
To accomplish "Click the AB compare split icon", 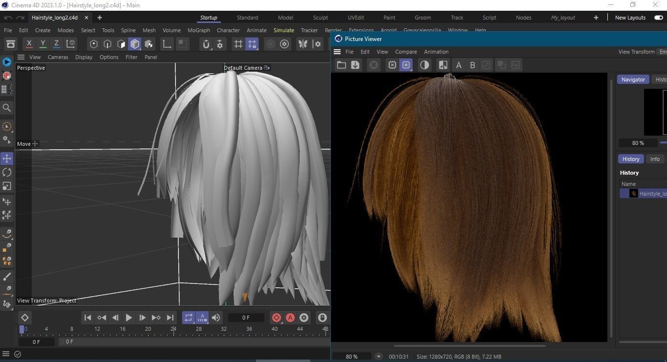I will tap(443, 65).
